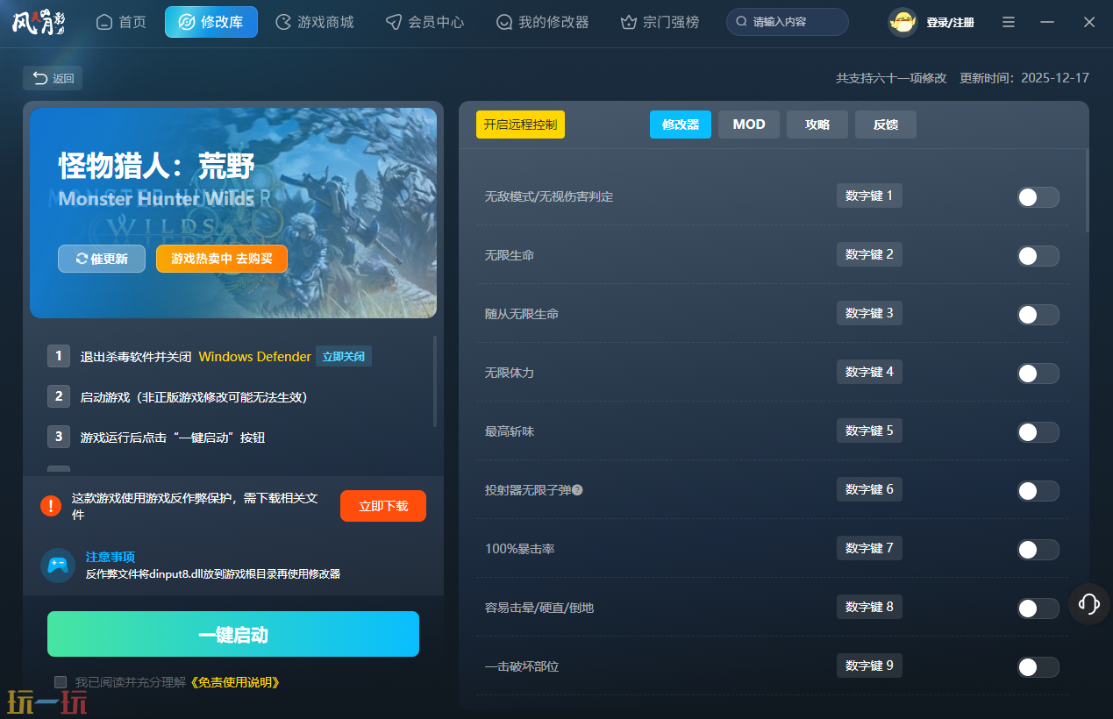
Task: Select the 修改库 tab
Action: coord(211,22)
